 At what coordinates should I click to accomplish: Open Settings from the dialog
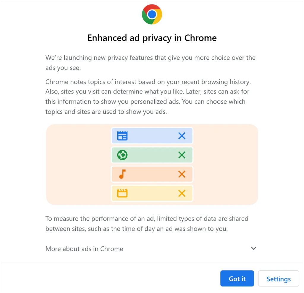click(278, 278)
